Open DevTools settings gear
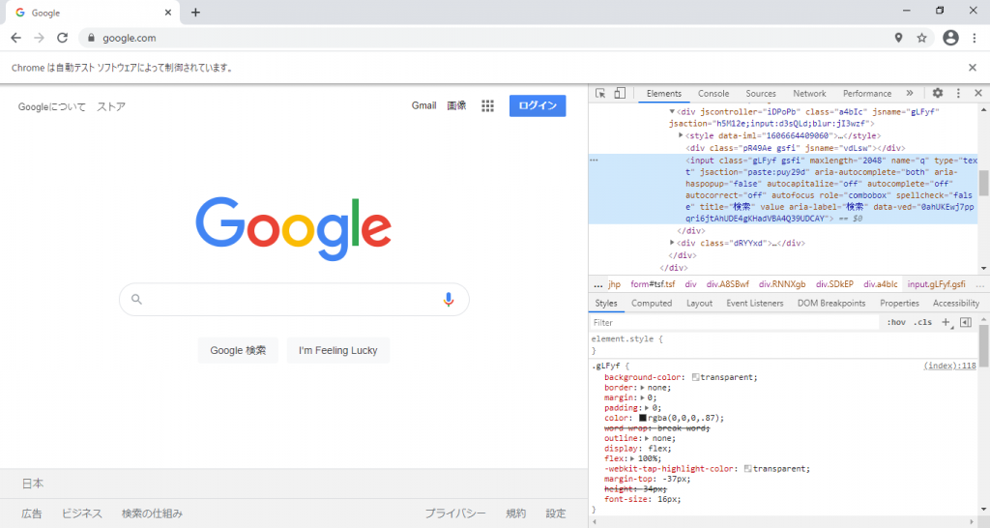This screenshot has width=990, height=528. [937, 94]
